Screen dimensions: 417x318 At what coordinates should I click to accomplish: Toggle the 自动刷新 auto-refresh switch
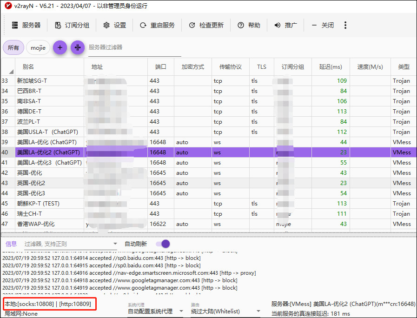163,244
